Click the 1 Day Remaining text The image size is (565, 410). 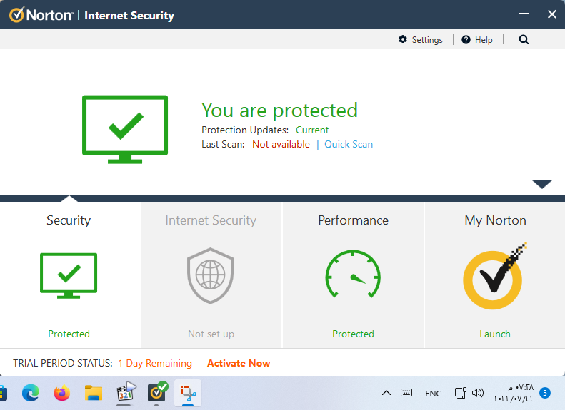click(155, 363)
